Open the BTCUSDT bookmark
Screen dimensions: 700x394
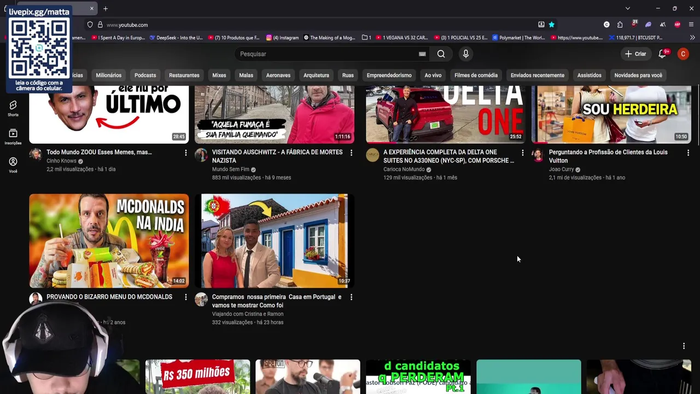[635, 38]
